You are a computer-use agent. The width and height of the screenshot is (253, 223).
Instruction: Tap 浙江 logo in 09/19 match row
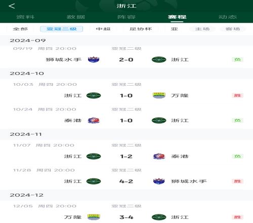pyautogui.click(x=159, y=59)
